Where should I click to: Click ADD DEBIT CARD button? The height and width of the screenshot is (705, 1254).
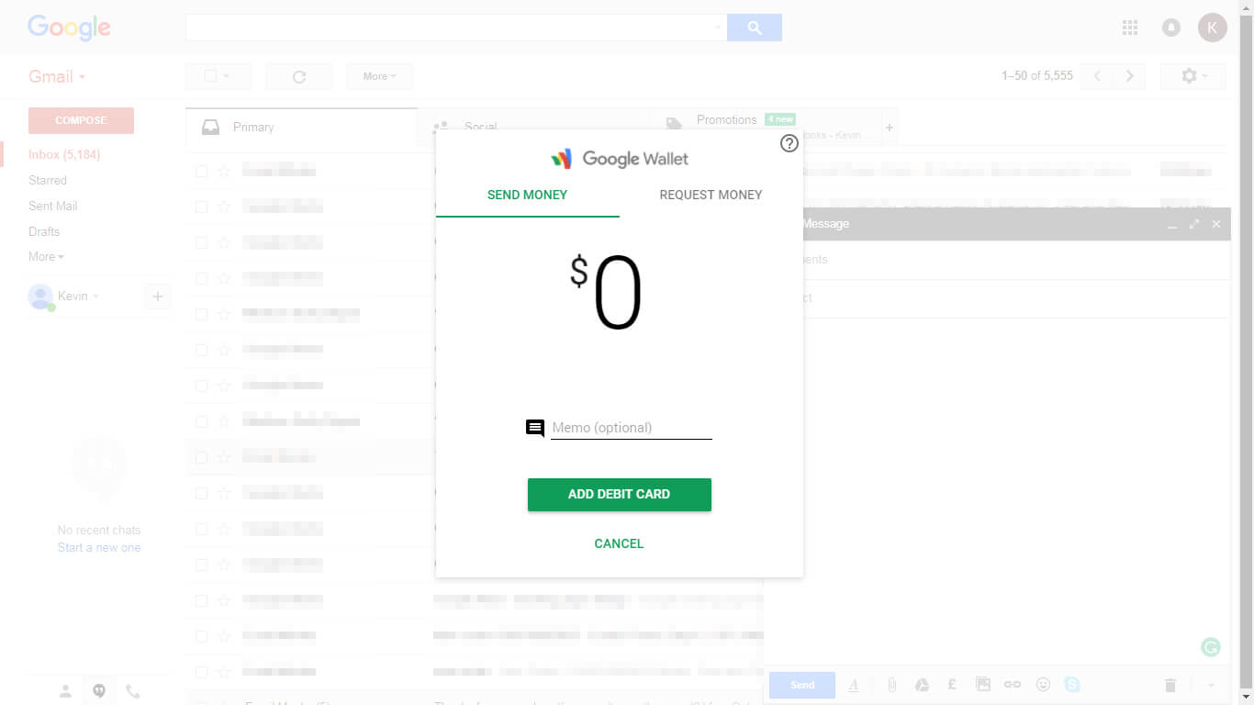tap(620, 494)
